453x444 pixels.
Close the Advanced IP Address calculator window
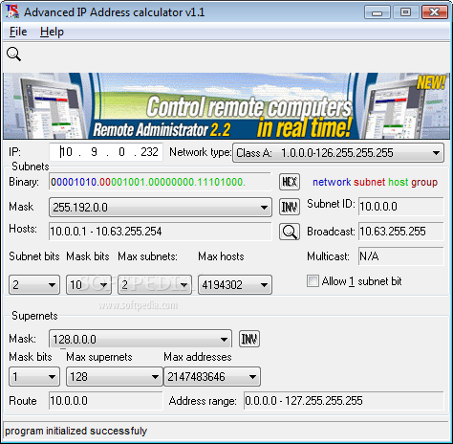(435, 12)
